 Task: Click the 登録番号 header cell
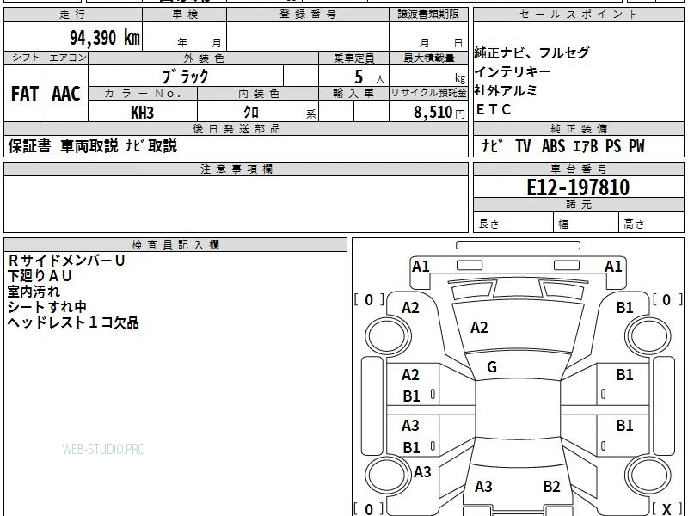pyautogui.click(x=308, y=15)
